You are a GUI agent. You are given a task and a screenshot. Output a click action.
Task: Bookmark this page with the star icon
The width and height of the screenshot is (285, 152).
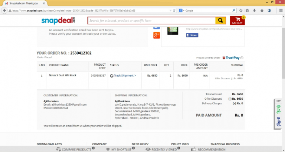[x=241, y=10]
